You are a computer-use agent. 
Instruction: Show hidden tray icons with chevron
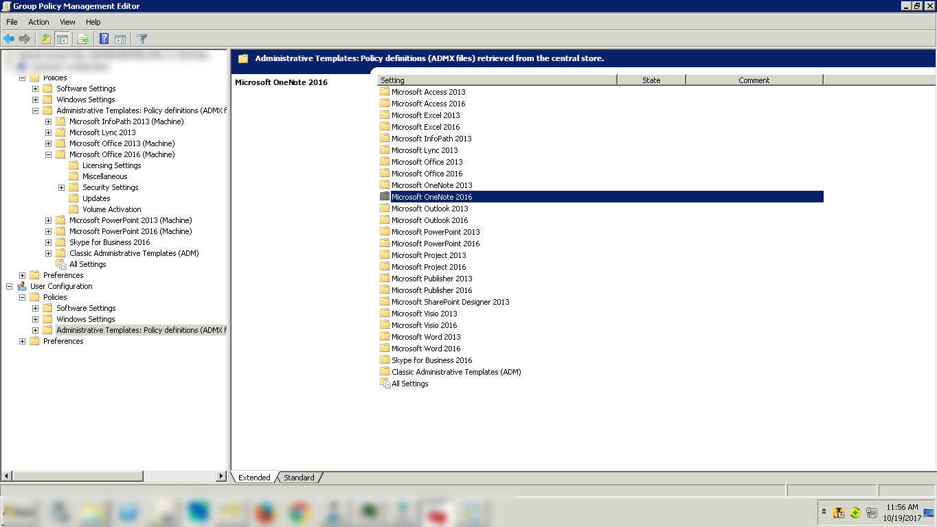(x=824, y=512)
